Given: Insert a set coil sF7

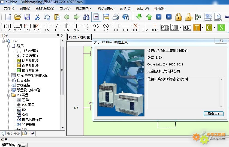Looking at the screenshot, I should coord(106,28).
